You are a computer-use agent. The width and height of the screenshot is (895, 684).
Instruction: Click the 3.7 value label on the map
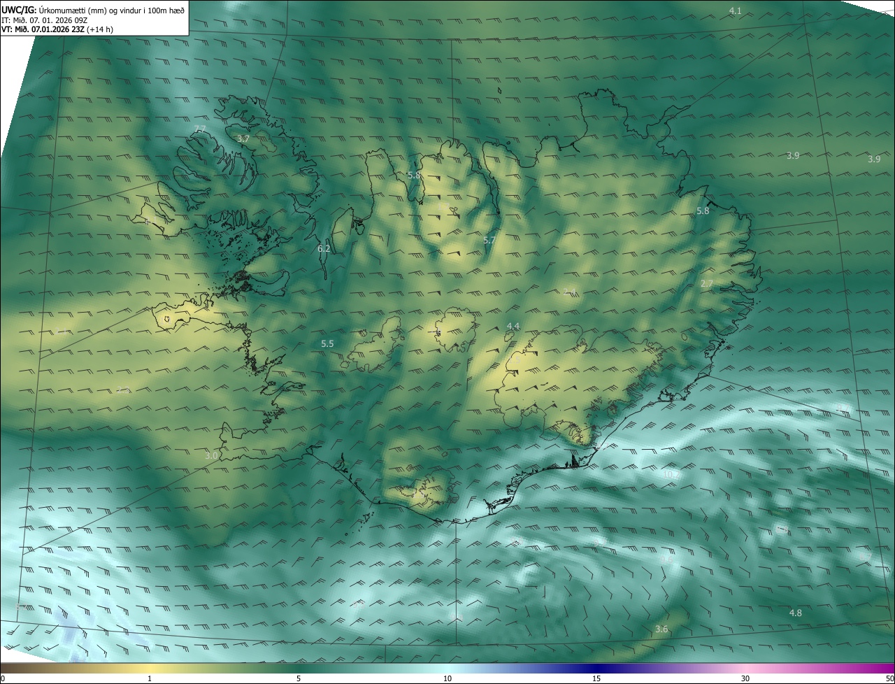(x=243, y=139)
